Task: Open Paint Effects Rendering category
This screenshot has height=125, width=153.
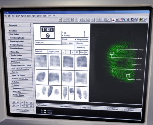Action: click(21, 69)
